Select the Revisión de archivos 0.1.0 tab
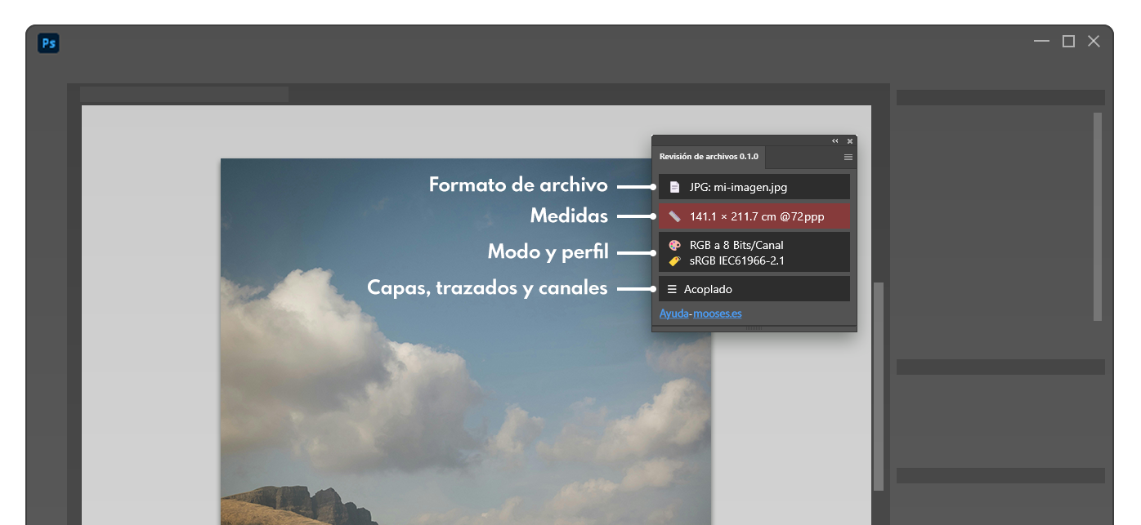This screenshot has height=525, width=1141. pyautogui.click(x=709, y=157)
